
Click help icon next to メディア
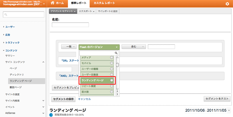[x=112, y=58]
